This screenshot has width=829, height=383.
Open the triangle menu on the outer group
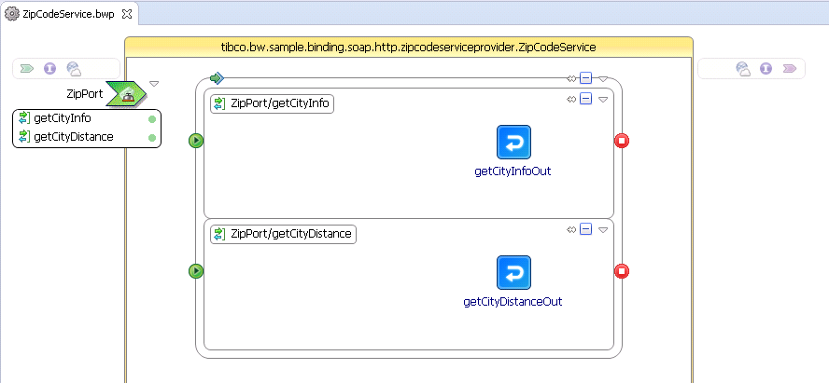pos(603,79)
